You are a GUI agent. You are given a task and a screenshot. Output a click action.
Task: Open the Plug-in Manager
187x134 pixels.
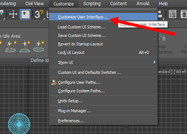tap(103, 111)
